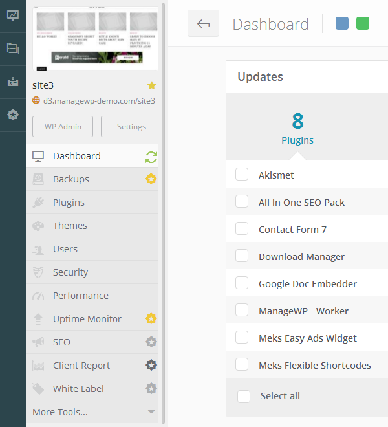Click the Backups drive icon
388x427 pixels.
click(x=38, y=179)
